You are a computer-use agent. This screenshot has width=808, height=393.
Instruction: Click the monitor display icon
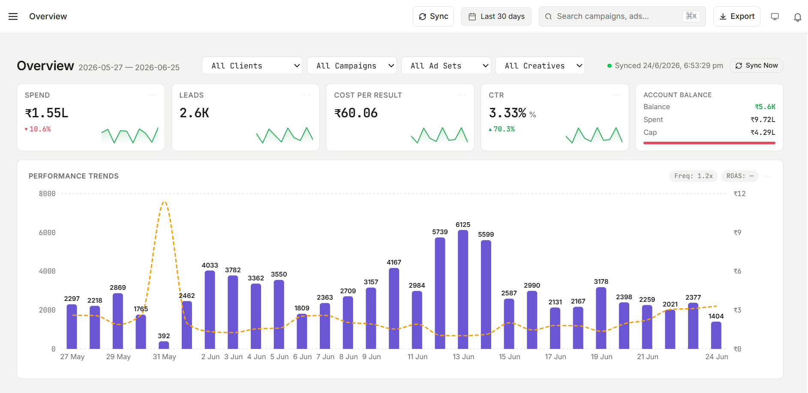(775, 16)
